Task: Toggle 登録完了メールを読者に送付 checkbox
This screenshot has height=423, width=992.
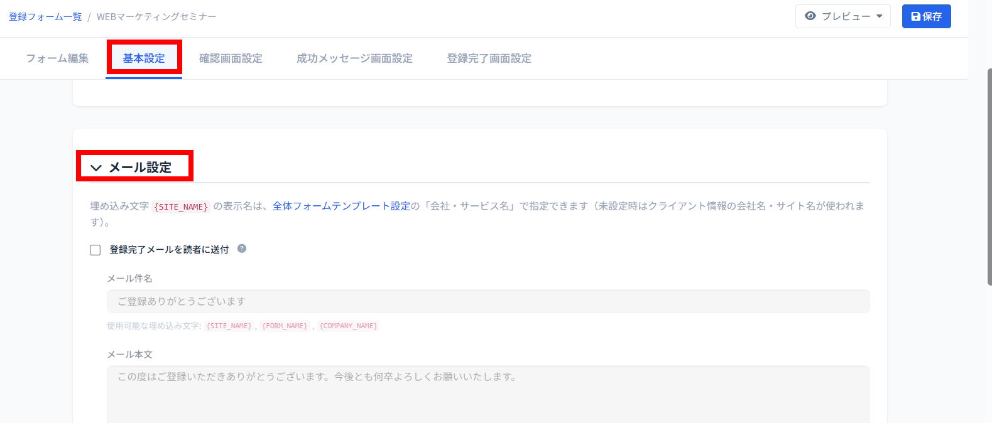Action: point(95,250)
